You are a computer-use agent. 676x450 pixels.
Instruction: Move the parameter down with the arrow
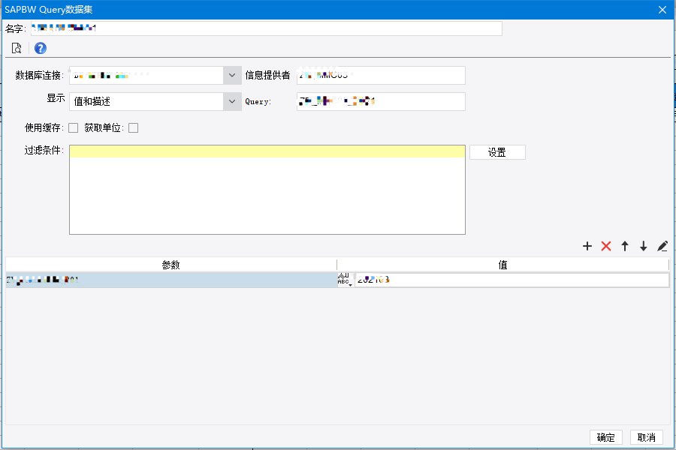[x=644, y=246]
